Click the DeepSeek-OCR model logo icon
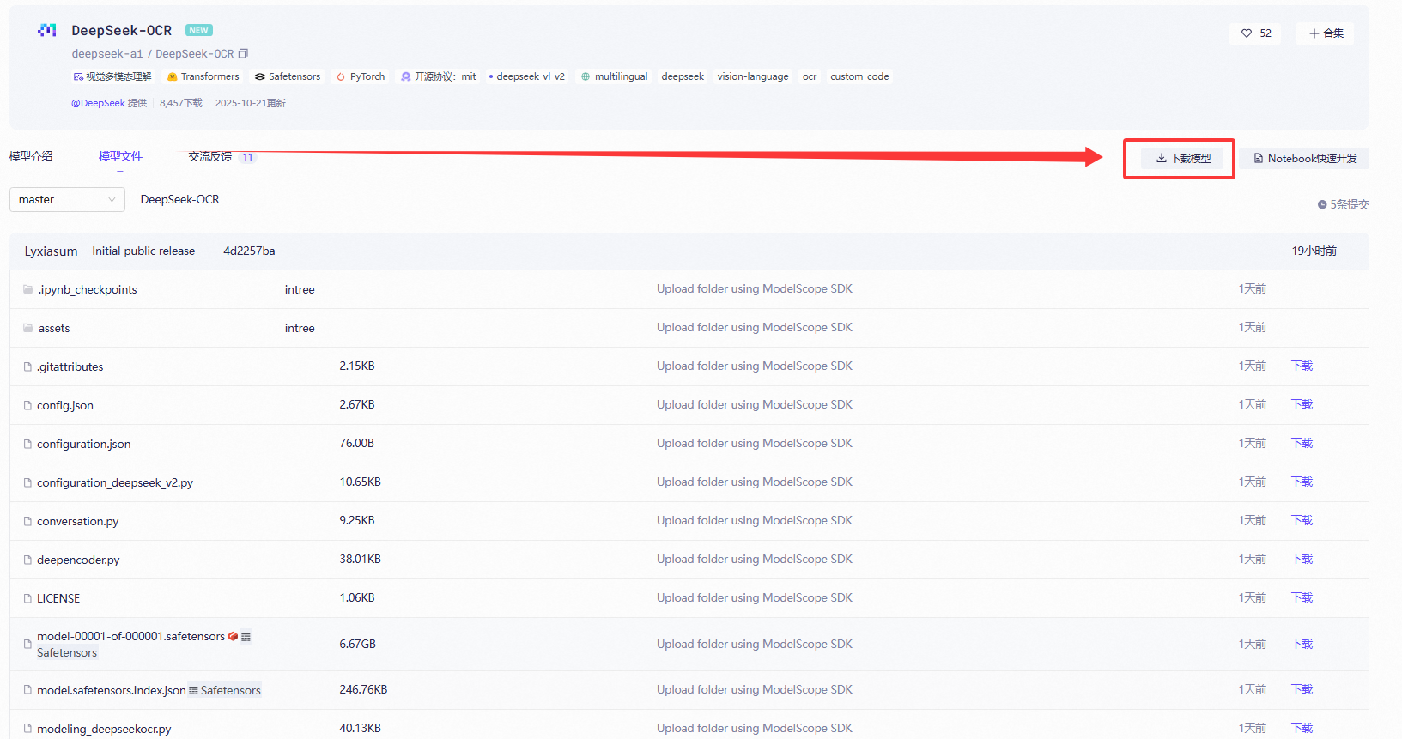 tap(47, 30)
